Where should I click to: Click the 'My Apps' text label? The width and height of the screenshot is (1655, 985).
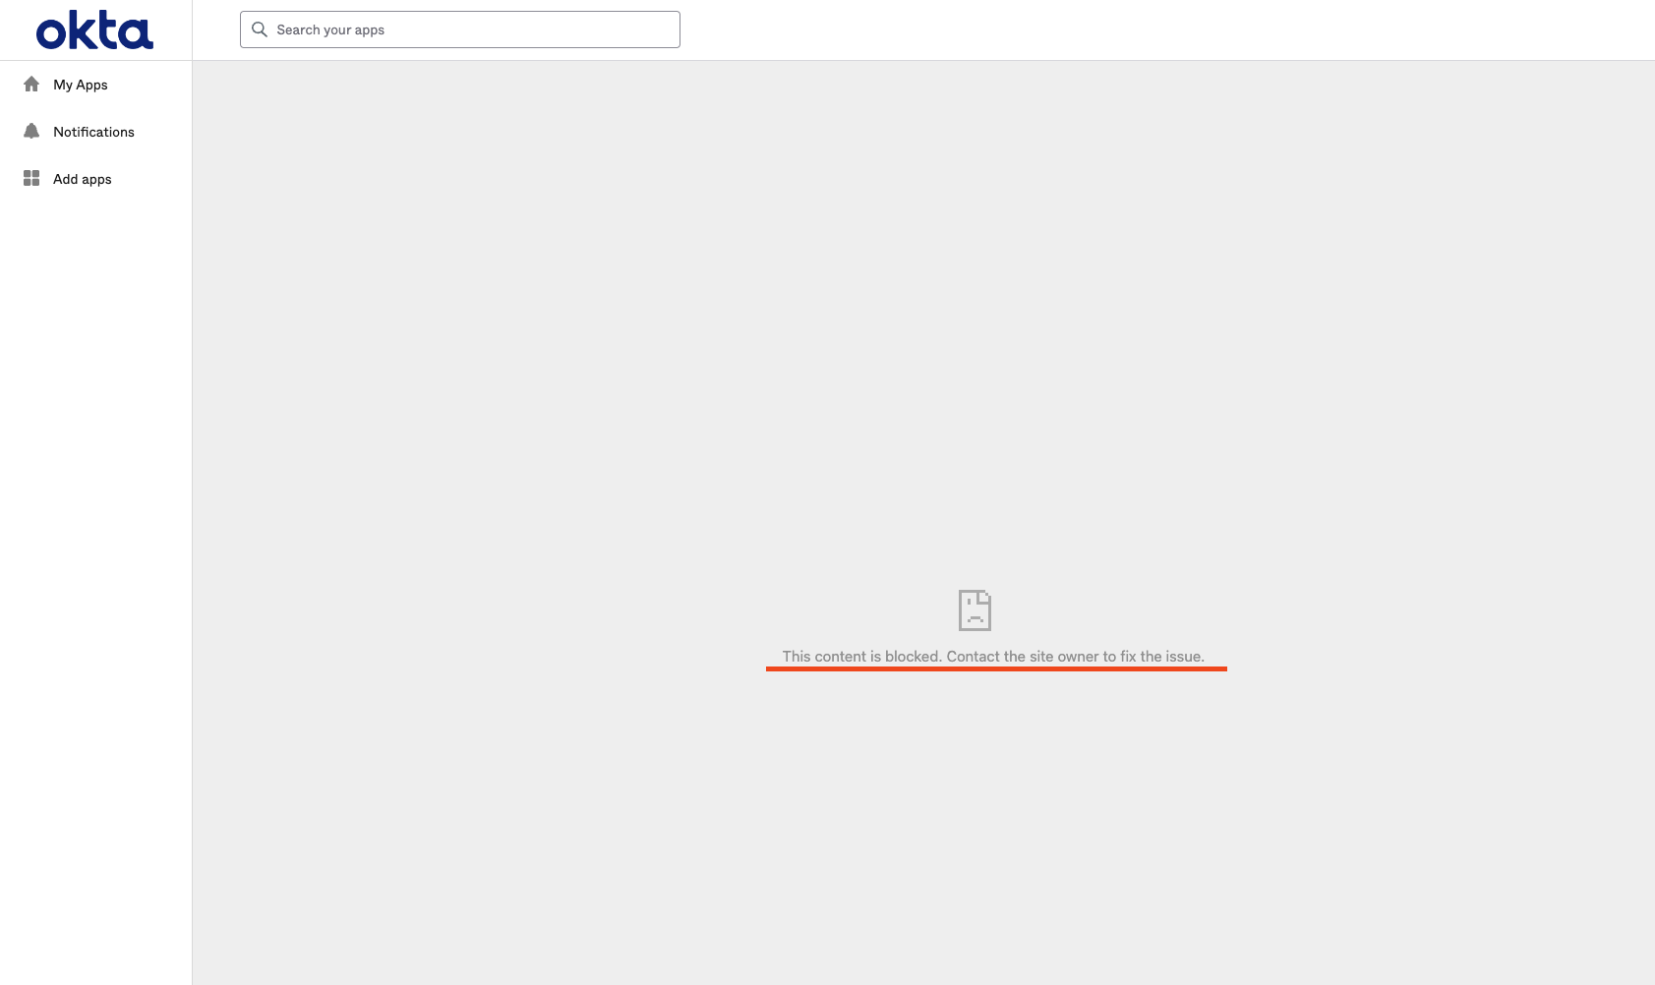pyautogui.click(x=81, y=86)
